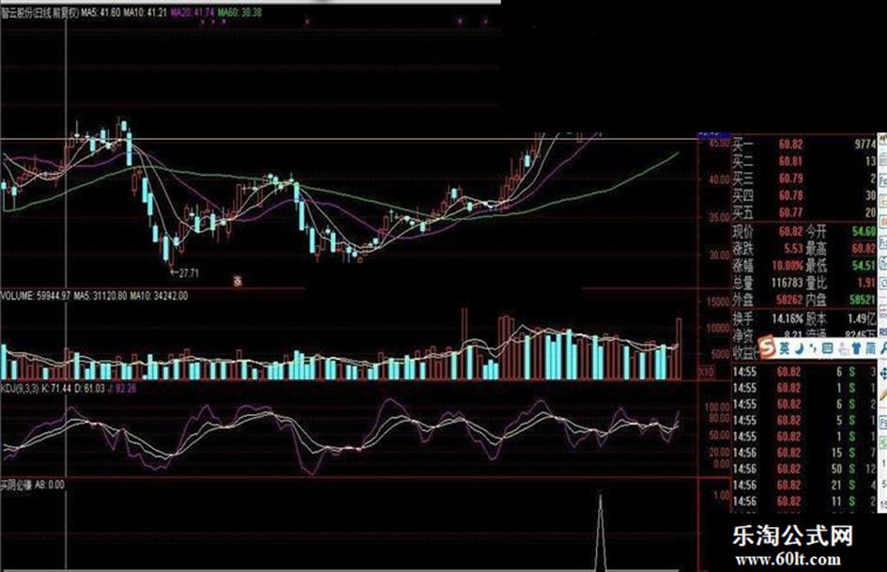Toggle the half-moon full/half width icon
Screen dimensions: 887x572
(x=799, y=348)
